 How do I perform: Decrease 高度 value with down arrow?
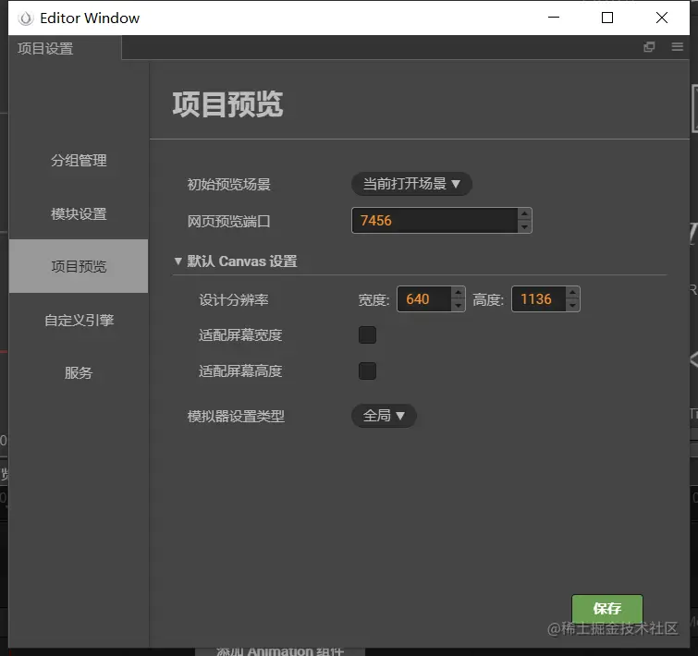(x=572, y=306)
